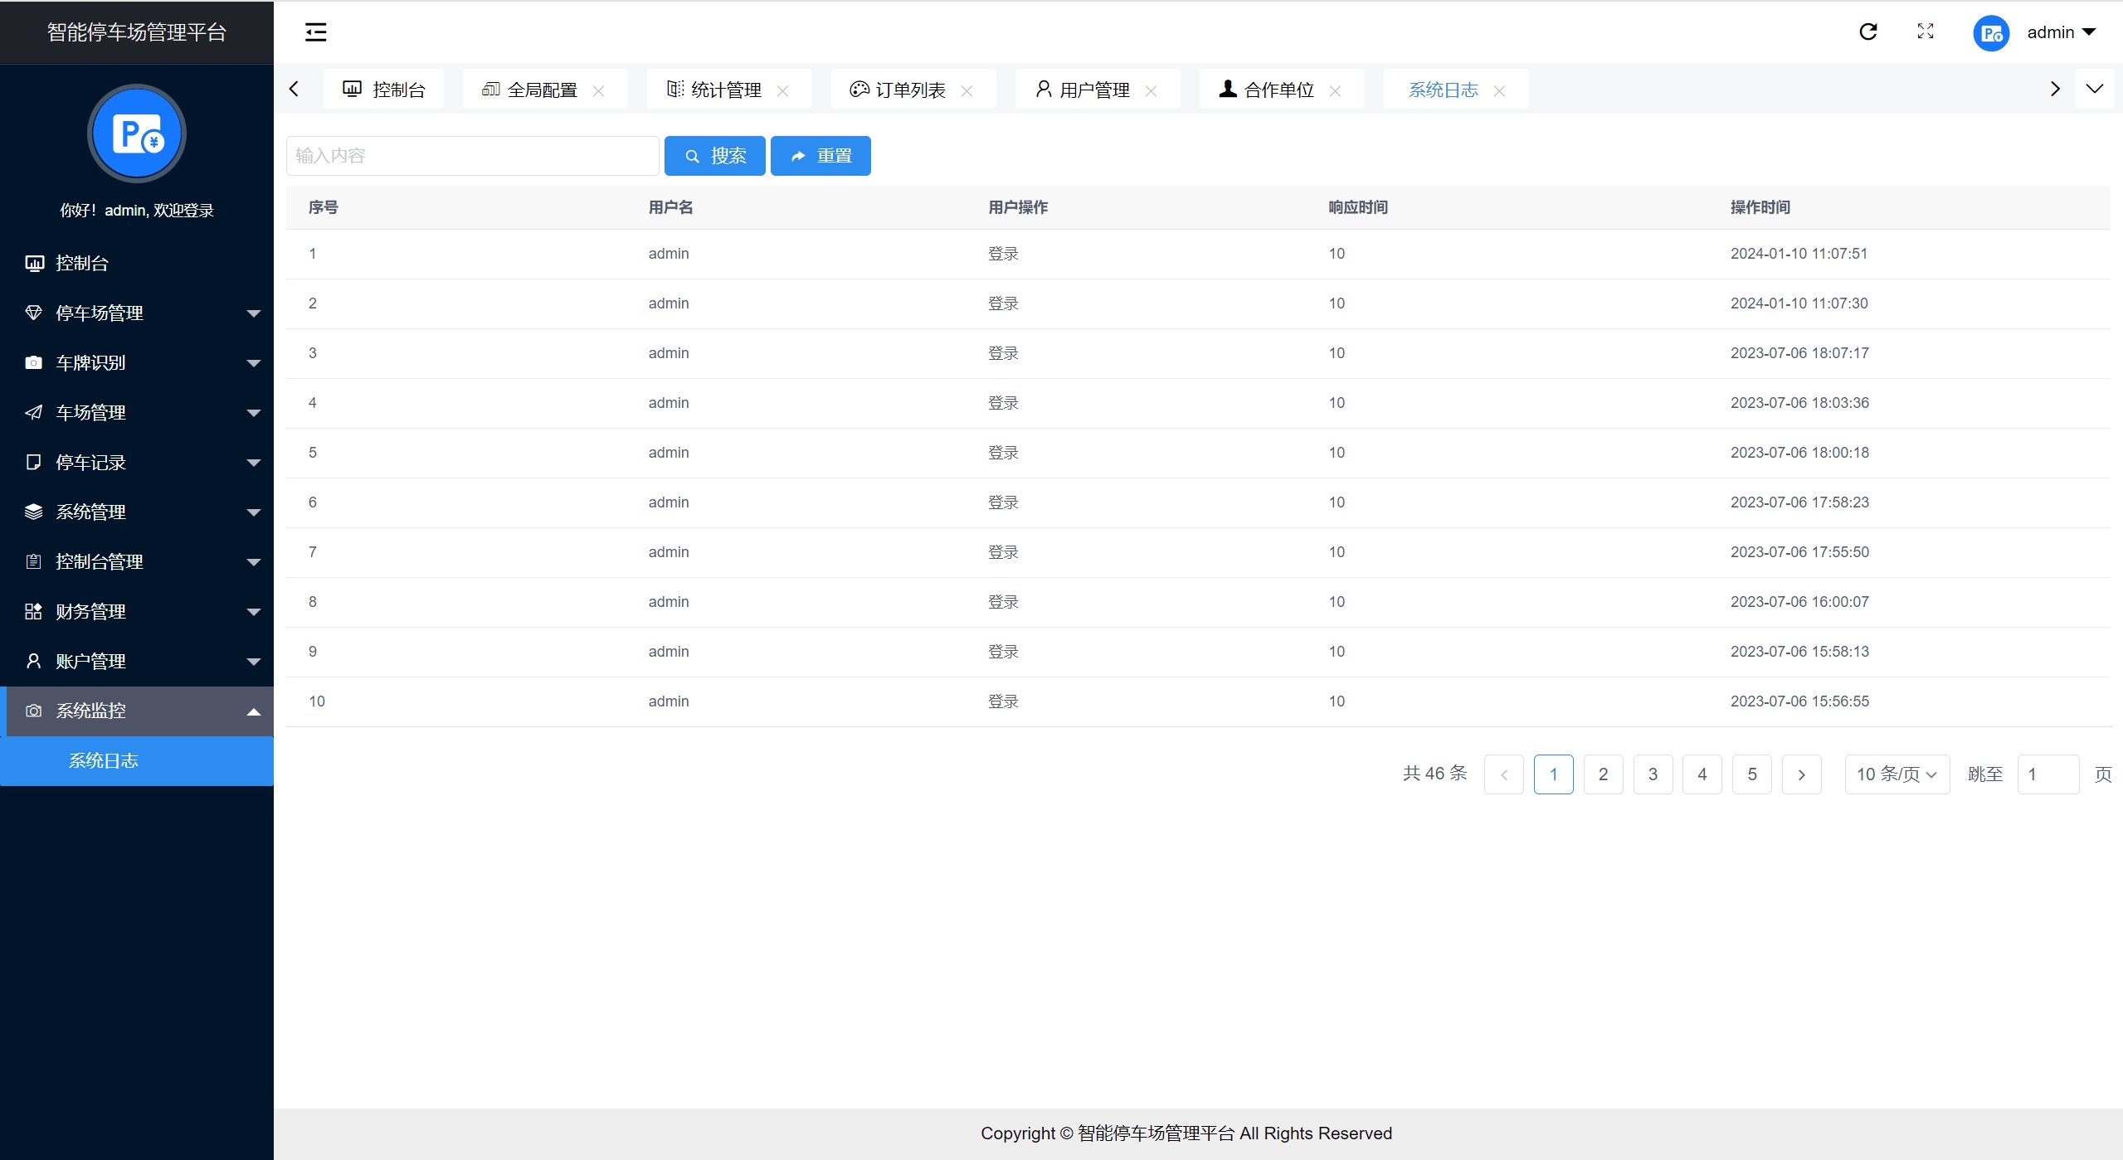Image resolution: width=2123 pixels, height=1160 pixels.
Task: Expand the 财务管理 sidebar menu
Action: (x=137, y=612)
